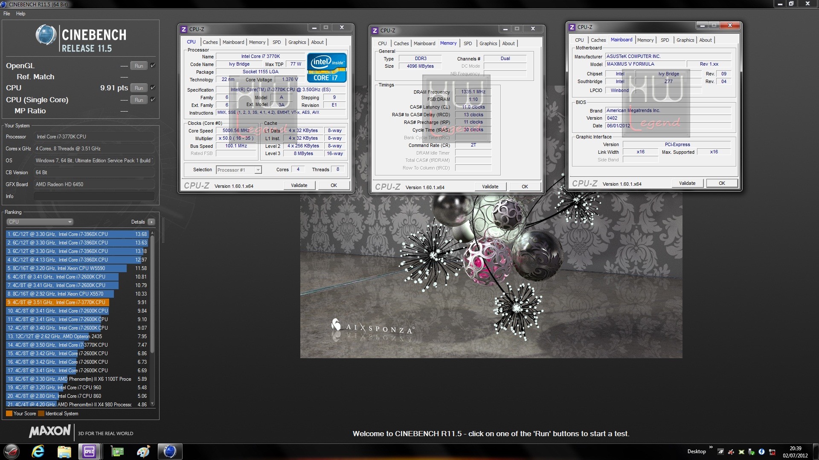Open the Help menu
Viewport: 819px width, 460px height.
[21, 14]
